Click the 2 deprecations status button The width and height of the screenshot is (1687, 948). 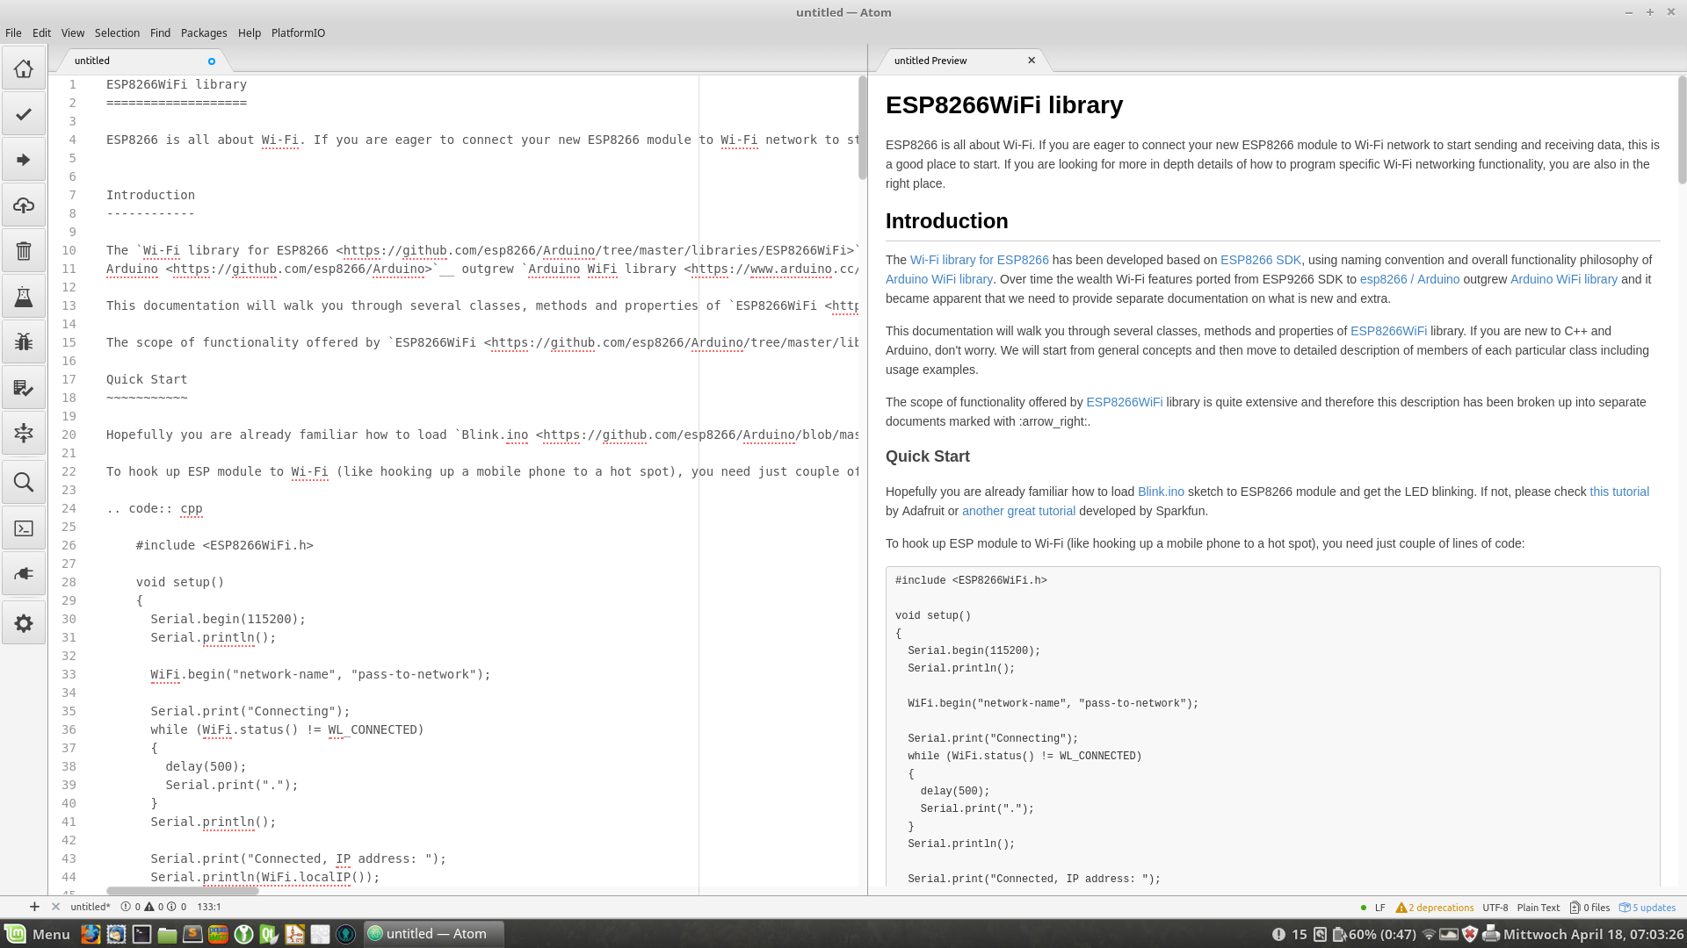pyautogui.click(x=1434, y=908)
